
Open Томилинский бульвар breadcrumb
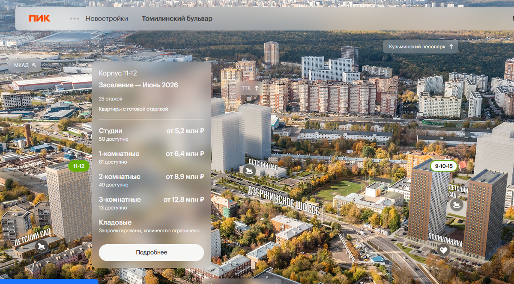pyautogui.click(x=177, y=19)
